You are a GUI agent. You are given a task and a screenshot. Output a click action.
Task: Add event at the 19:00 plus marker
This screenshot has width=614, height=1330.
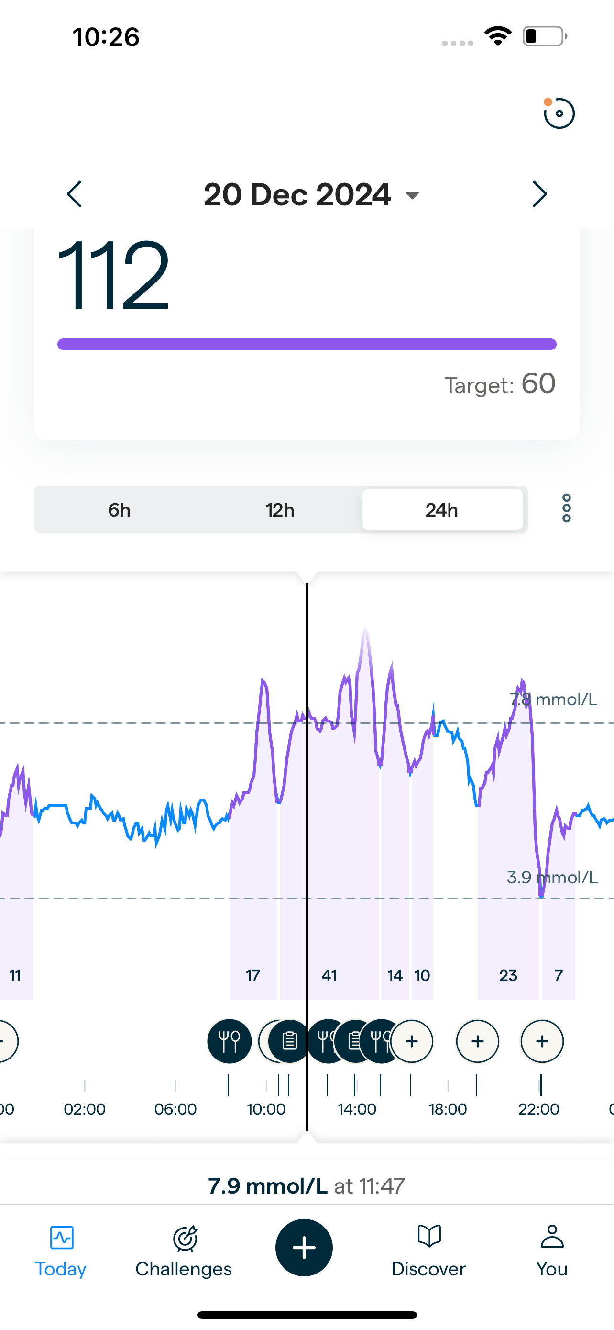tap(477, 1041)
